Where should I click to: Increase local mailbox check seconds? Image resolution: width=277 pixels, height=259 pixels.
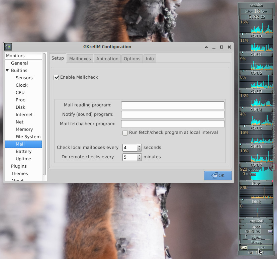[x=140, y=146]
